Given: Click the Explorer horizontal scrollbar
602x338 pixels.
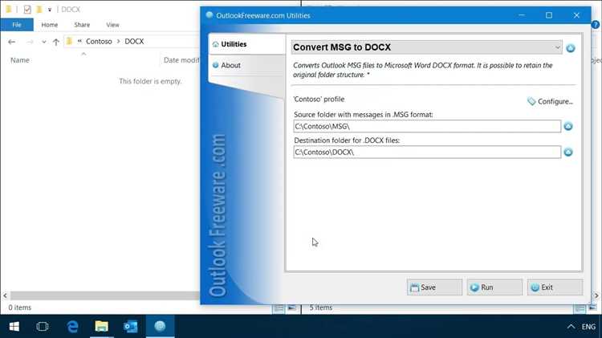Looking at the screenshot, I should [104, 295].
